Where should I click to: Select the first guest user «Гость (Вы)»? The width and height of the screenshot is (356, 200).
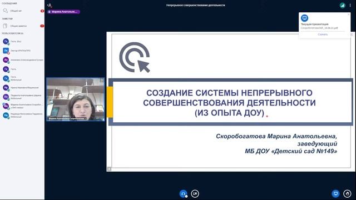pos(22,42)
